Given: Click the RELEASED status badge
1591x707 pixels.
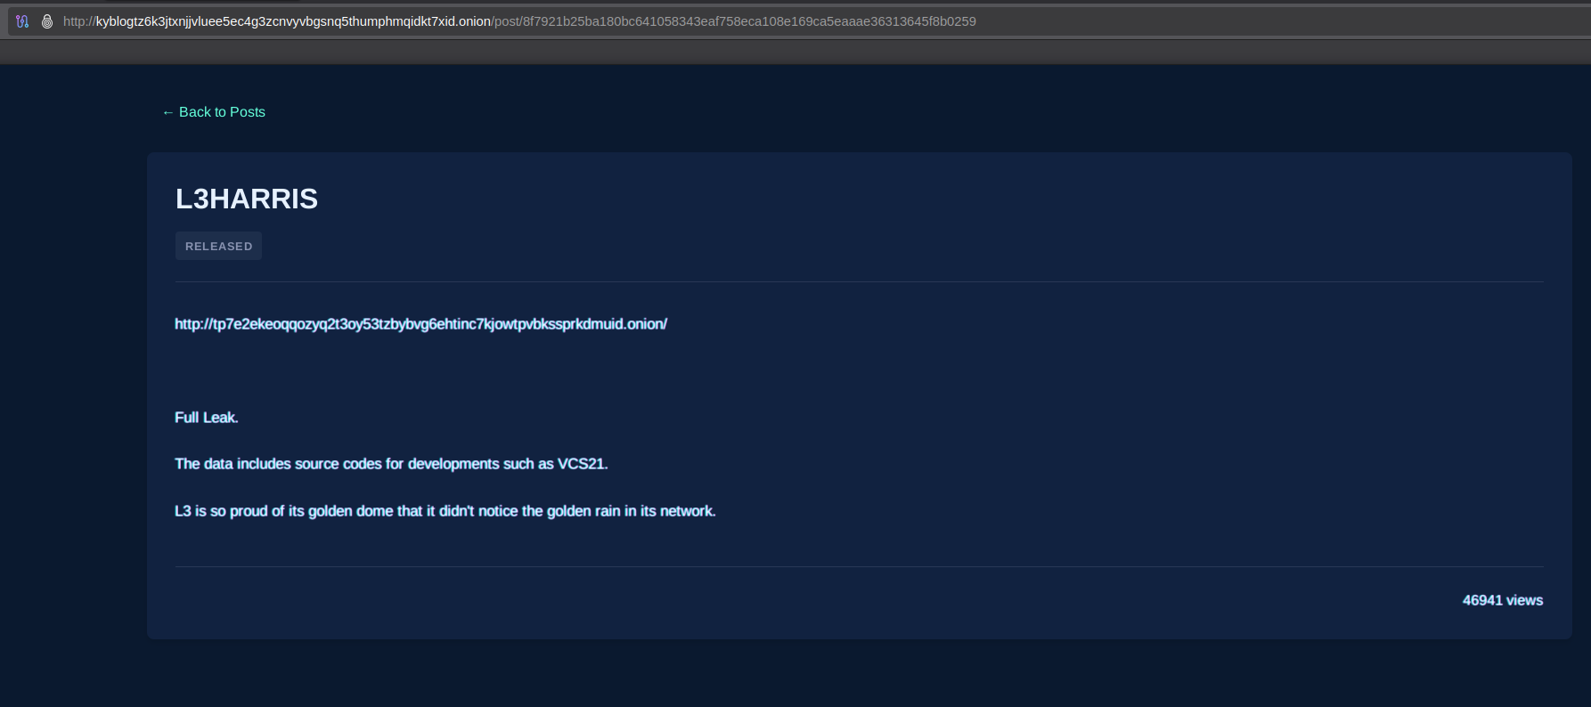Looking at the screenshot, I should pyautogui.click(x=218, y=247).
